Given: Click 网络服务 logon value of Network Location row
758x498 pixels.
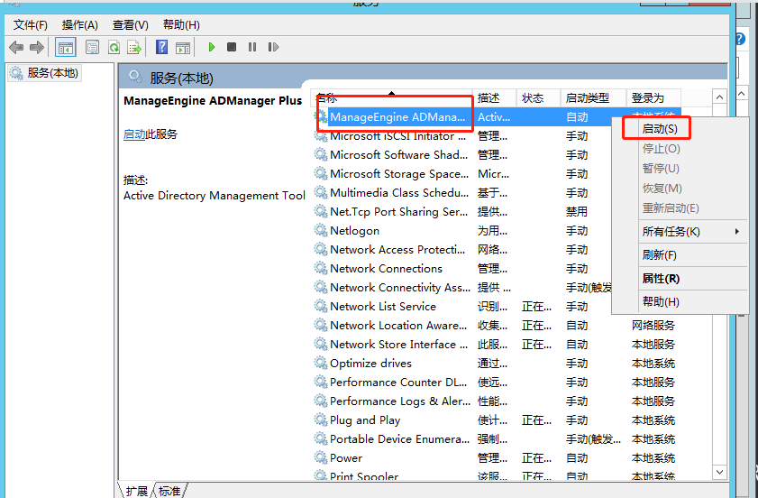Looking at the screenshot, I should (653, 325).
